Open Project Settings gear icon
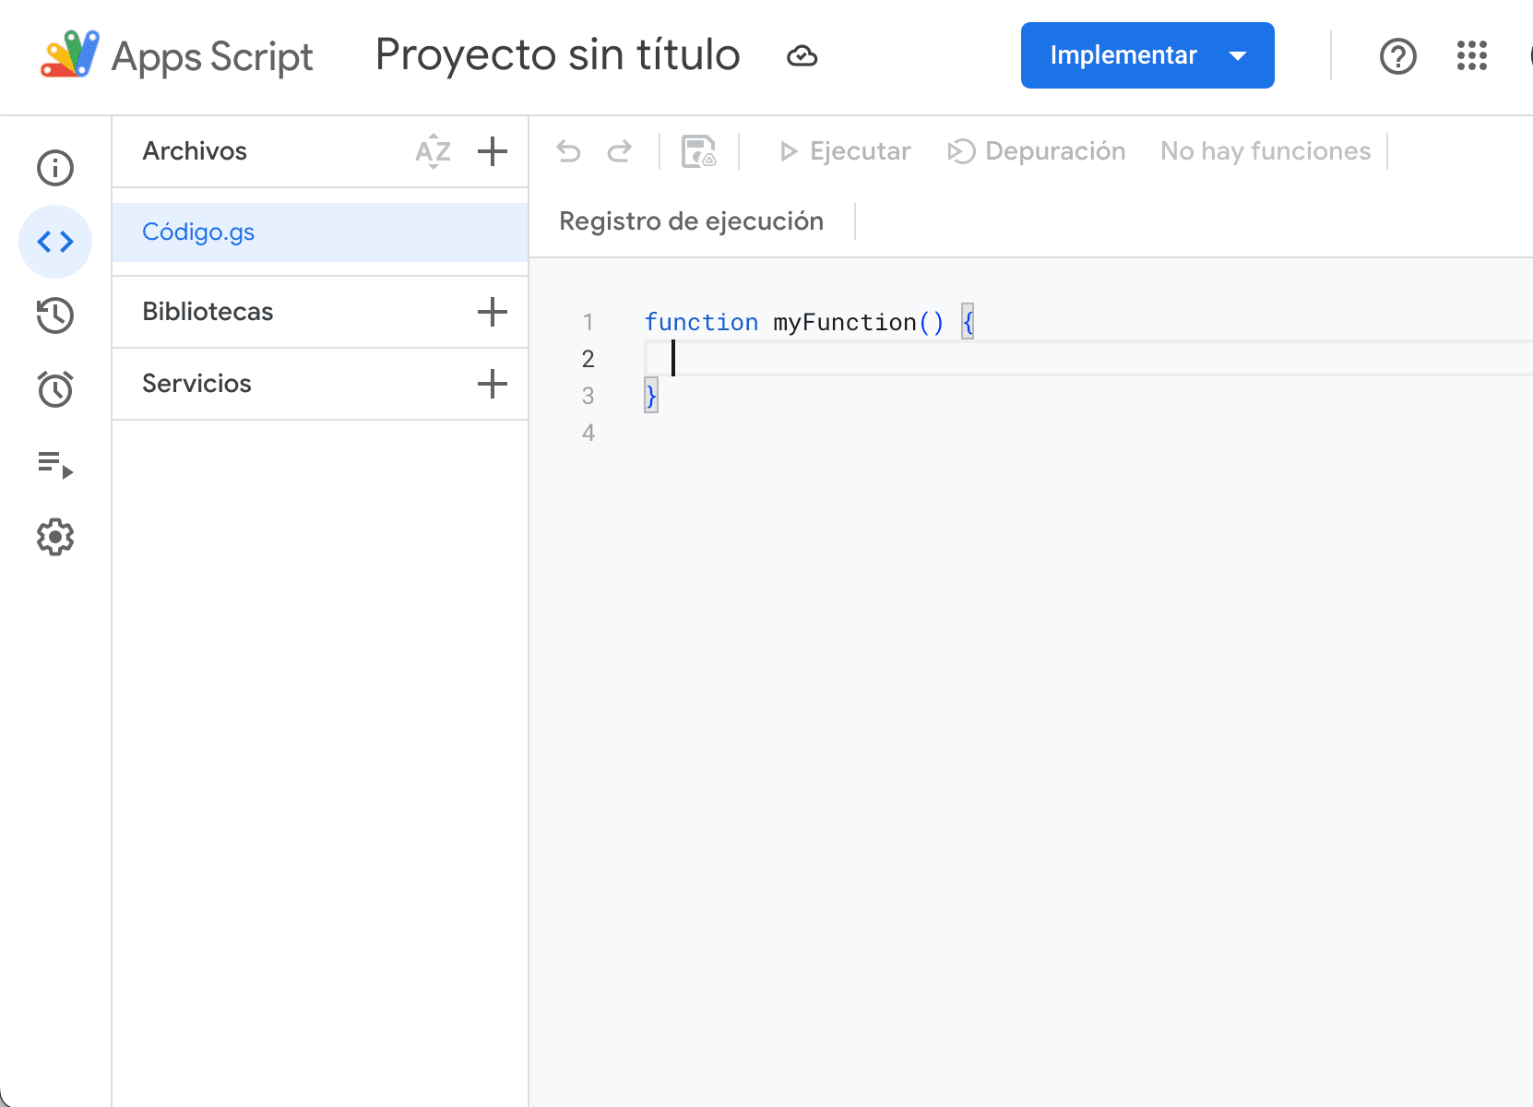1533x1107 pixels. 55,537
